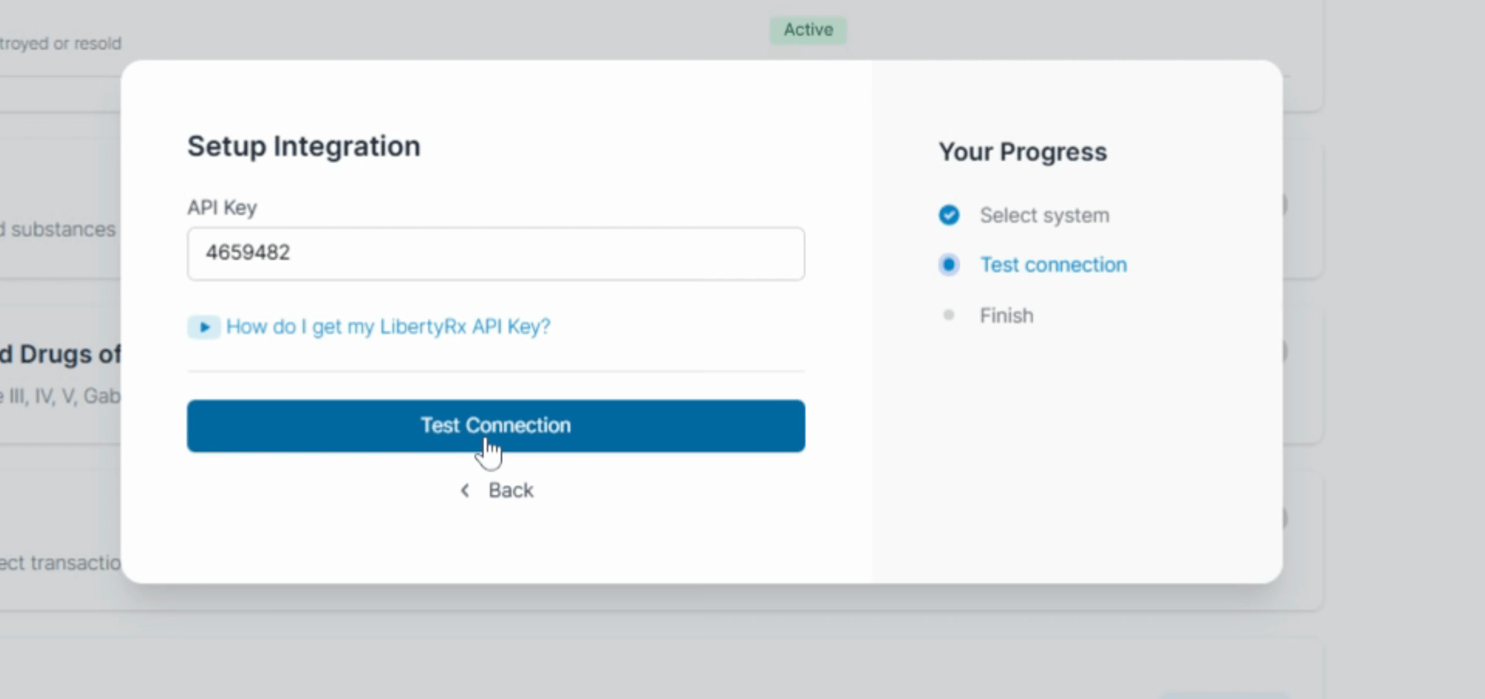This screenshot has height=699, width=1485.
Task: Focus the API Key input field
Action: click(496, 253)
